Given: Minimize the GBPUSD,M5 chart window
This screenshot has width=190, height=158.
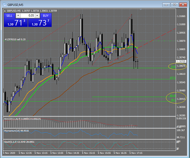Looking at the screenshot, I should point(166,5).
